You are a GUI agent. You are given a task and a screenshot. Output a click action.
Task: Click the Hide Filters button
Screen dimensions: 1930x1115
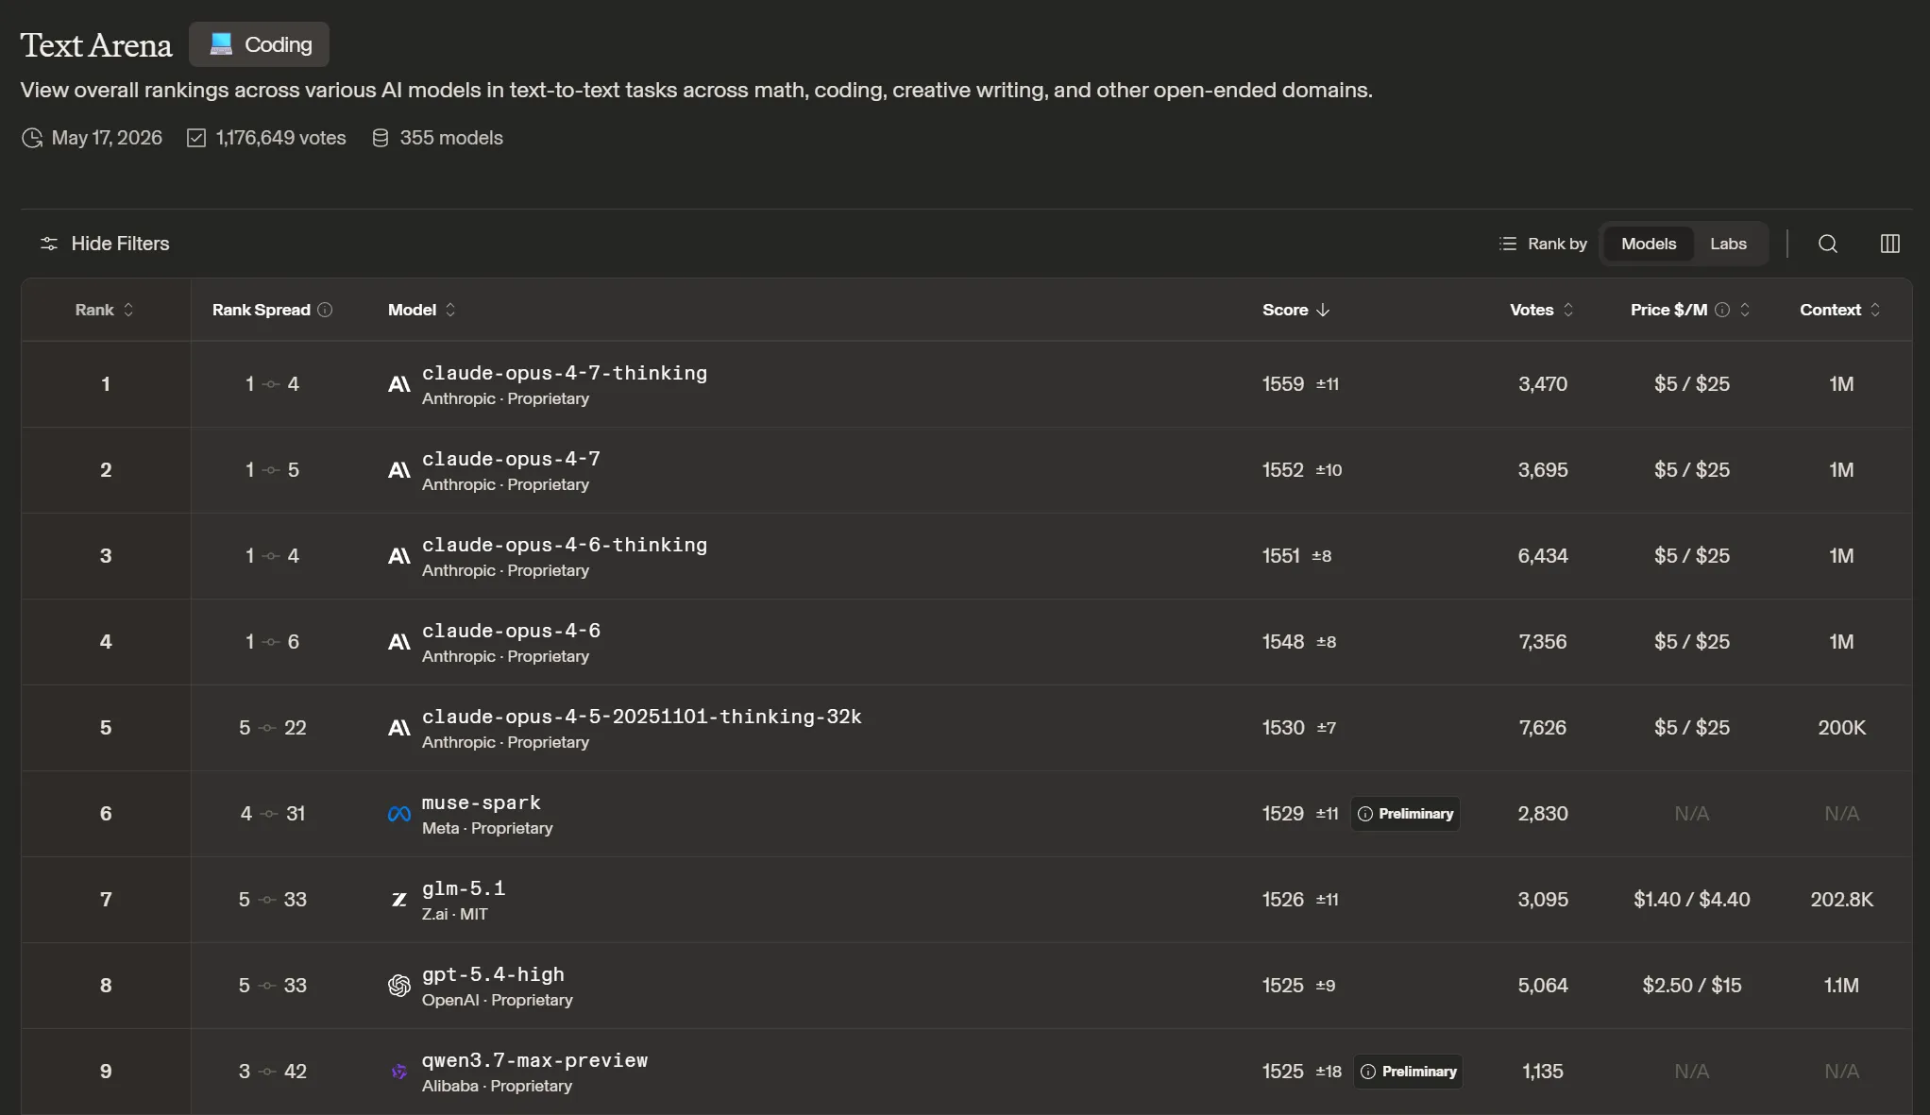point(105,244)
